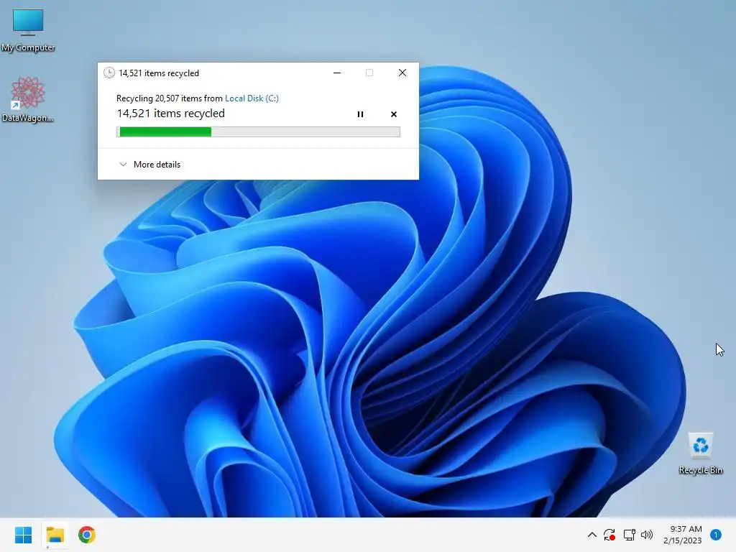Open the Local Disk (C:) link
Viewport: 736px width, 552px height.
[x=252, y=98]
